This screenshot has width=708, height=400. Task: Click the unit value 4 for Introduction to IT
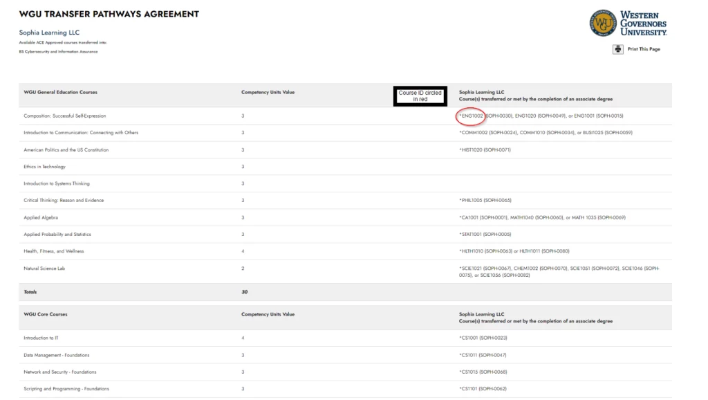click(x=243, y=338)
